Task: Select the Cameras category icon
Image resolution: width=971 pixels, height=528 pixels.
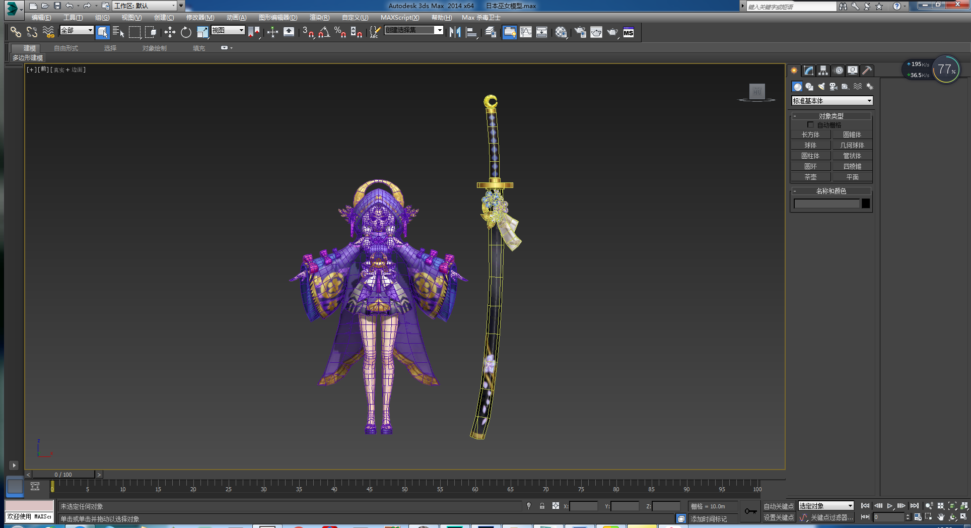Action: (834, 87)
